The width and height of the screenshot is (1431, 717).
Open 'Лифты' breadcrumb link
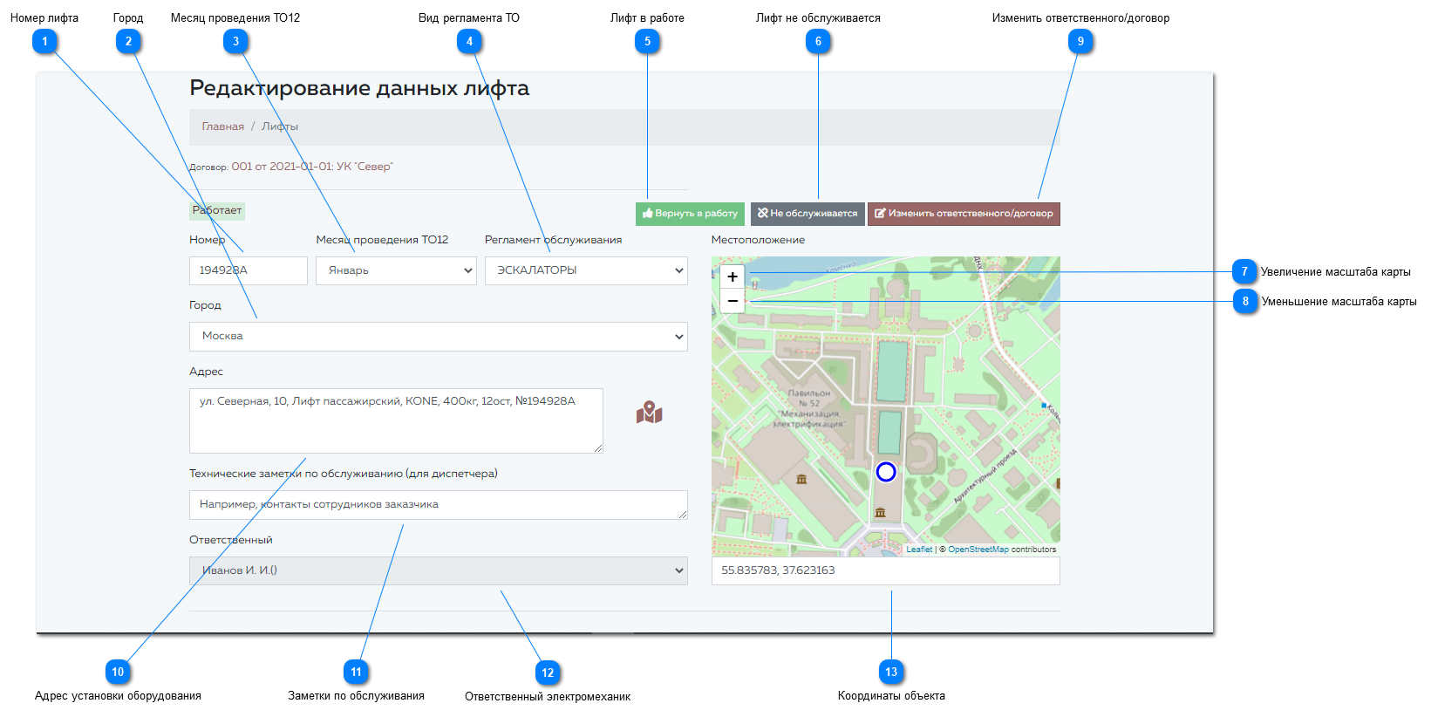pyautogui.click(x=280, y=126)
